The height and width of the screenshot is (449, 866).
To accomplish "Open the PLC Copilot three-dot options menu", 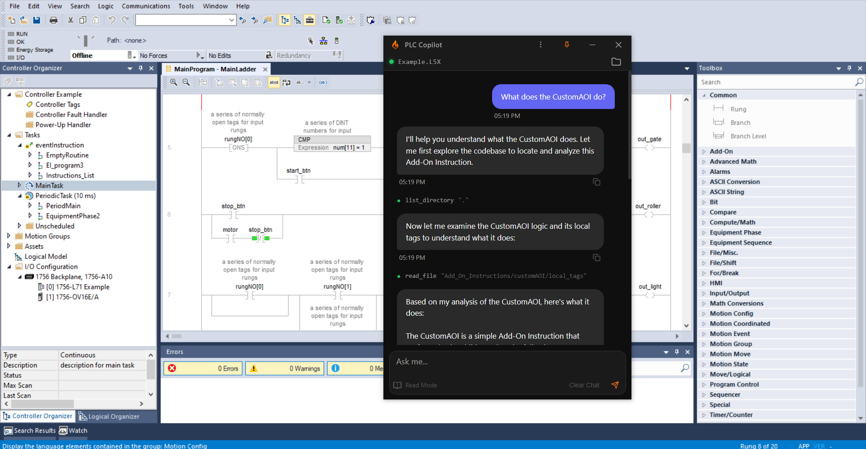I will coord(540,45).
